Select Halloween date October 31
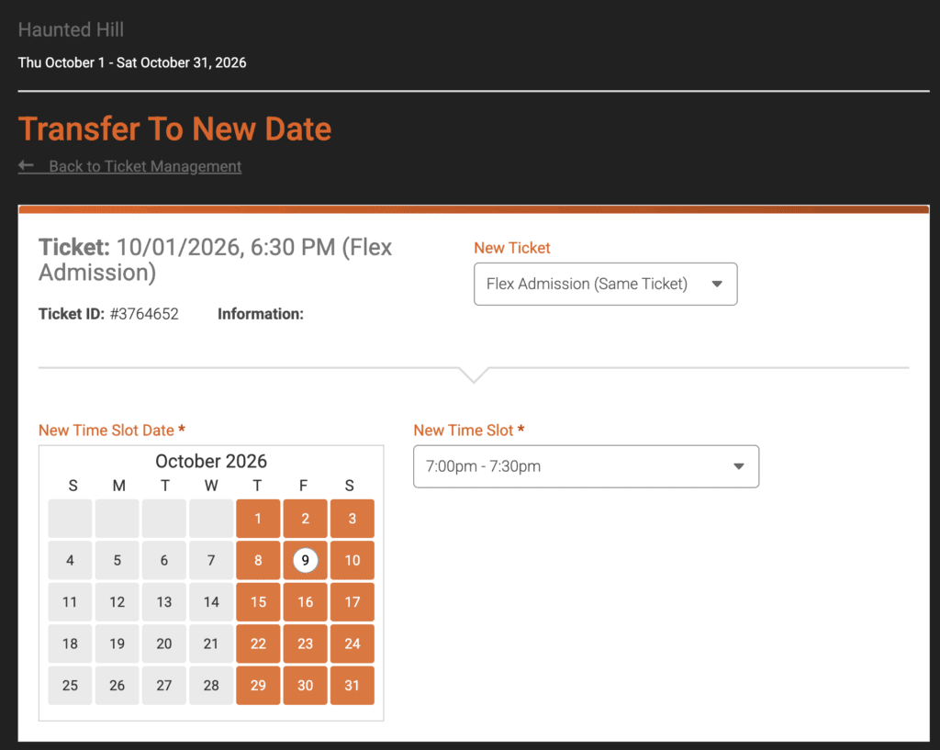This screenshot has height=750, width=940. click(x=352, y=686)
